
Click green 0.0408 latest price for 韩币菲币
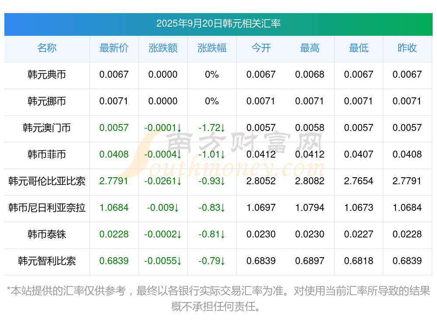tap(114, 154)
